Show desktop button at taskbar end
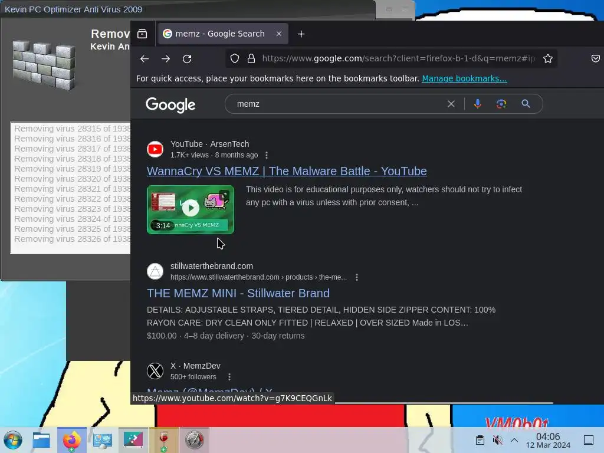 [589, 440]
